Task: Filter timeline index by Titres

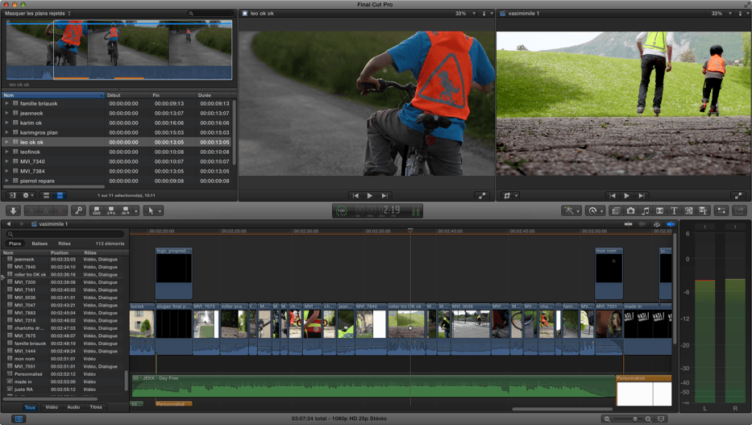Action: click(x=96, y=407)
